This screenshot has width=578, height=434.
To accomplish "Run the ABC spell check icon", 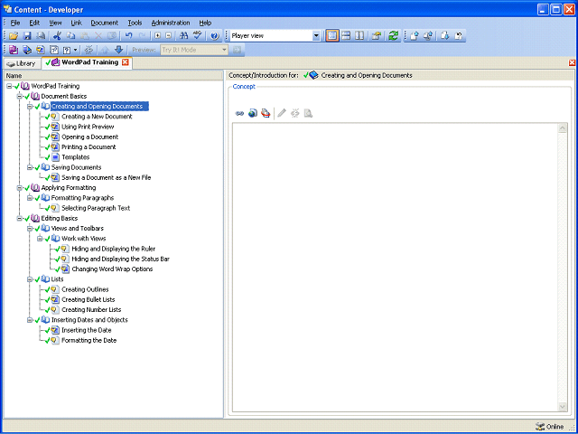I will point(198,36).
